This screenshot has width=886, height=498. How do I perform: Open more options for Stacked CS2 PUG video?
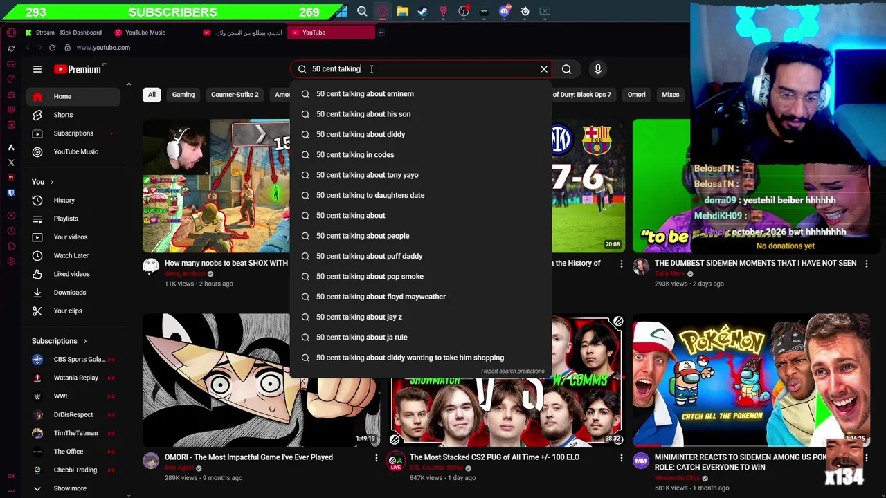[621, 458]
